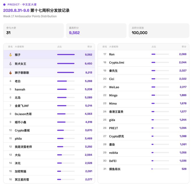Click the score 1,886 for Mingo

tap(183, 95)
